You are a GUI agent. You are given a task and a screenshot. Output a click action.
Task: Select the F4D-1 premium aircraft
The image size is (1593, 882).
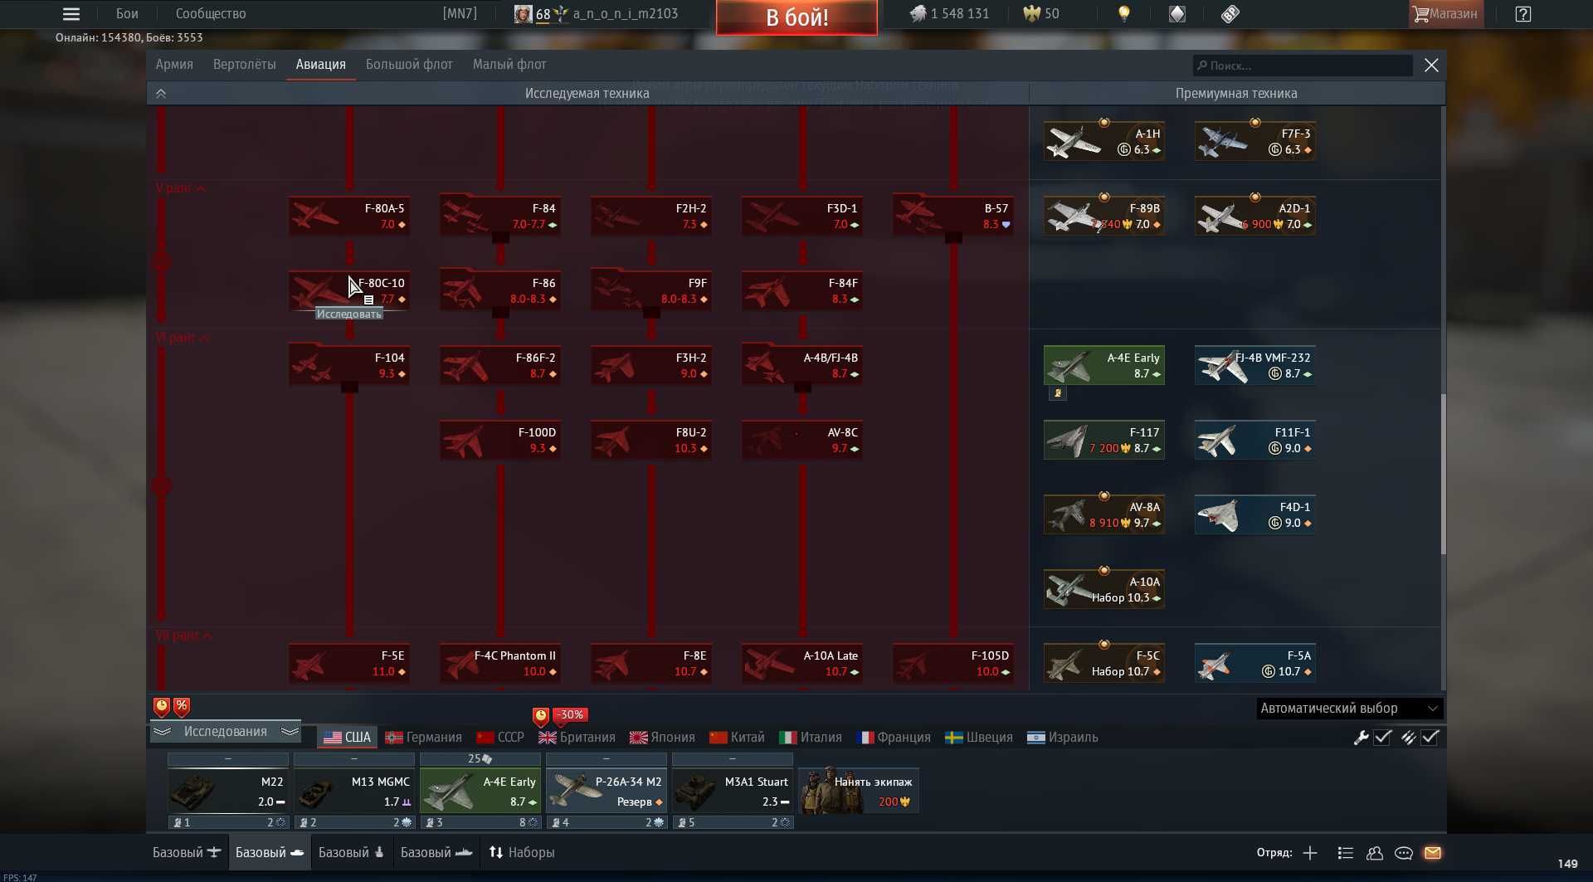pos(1255,514)
